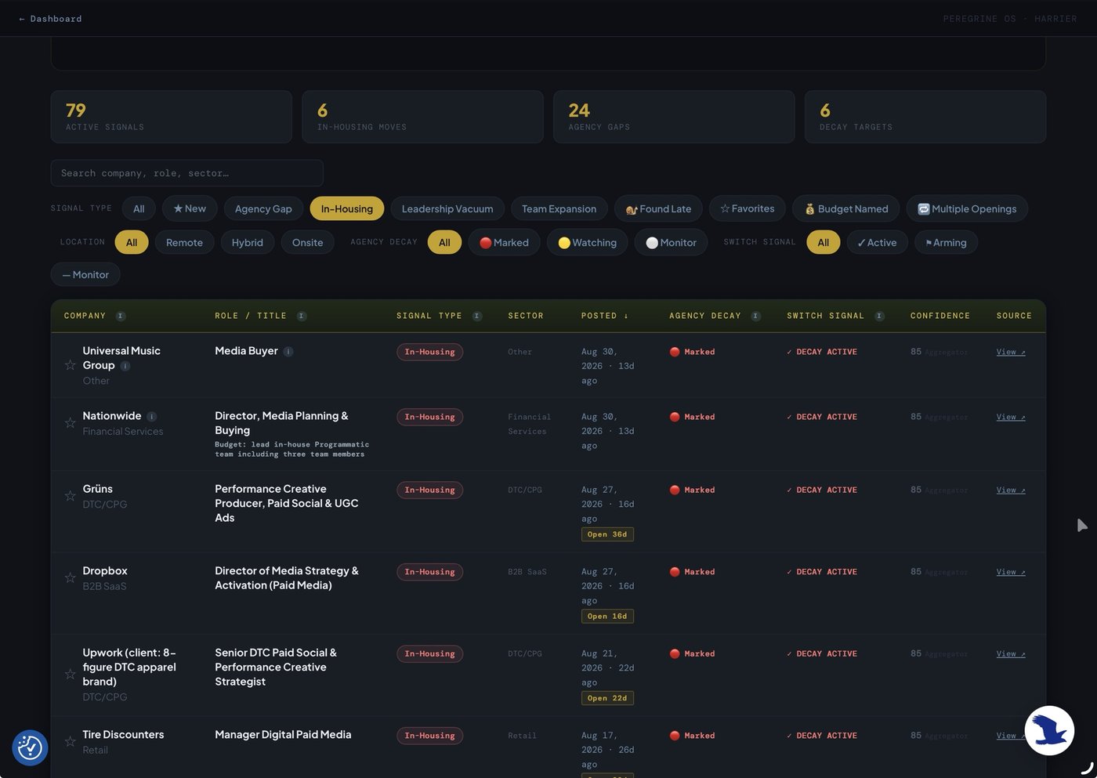Toggle In-Housing signal filter

(x=347, y=208)
